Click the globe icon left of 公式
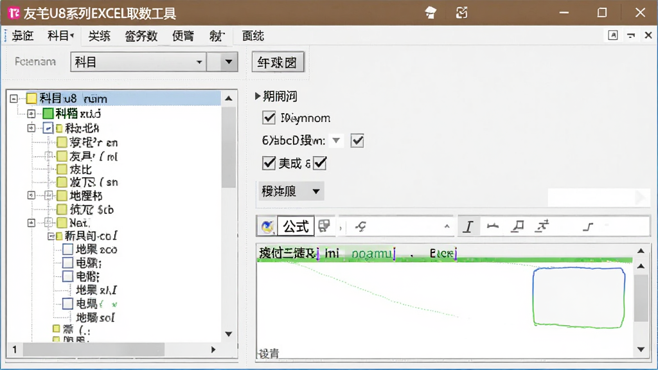The width and height of the screenshot is (658, 370). (x=267, y=227)
